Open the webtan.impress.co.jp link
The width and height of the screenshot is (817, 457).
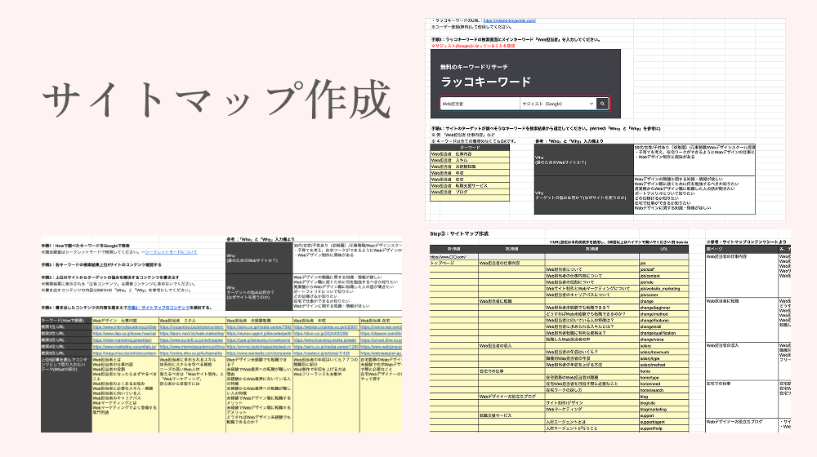[326, 327]
